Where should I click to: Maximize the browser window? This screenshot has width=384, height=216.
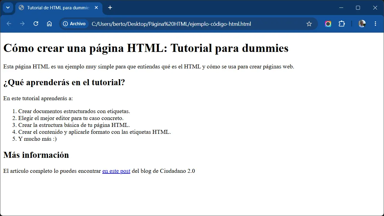[x=358, y=8]
